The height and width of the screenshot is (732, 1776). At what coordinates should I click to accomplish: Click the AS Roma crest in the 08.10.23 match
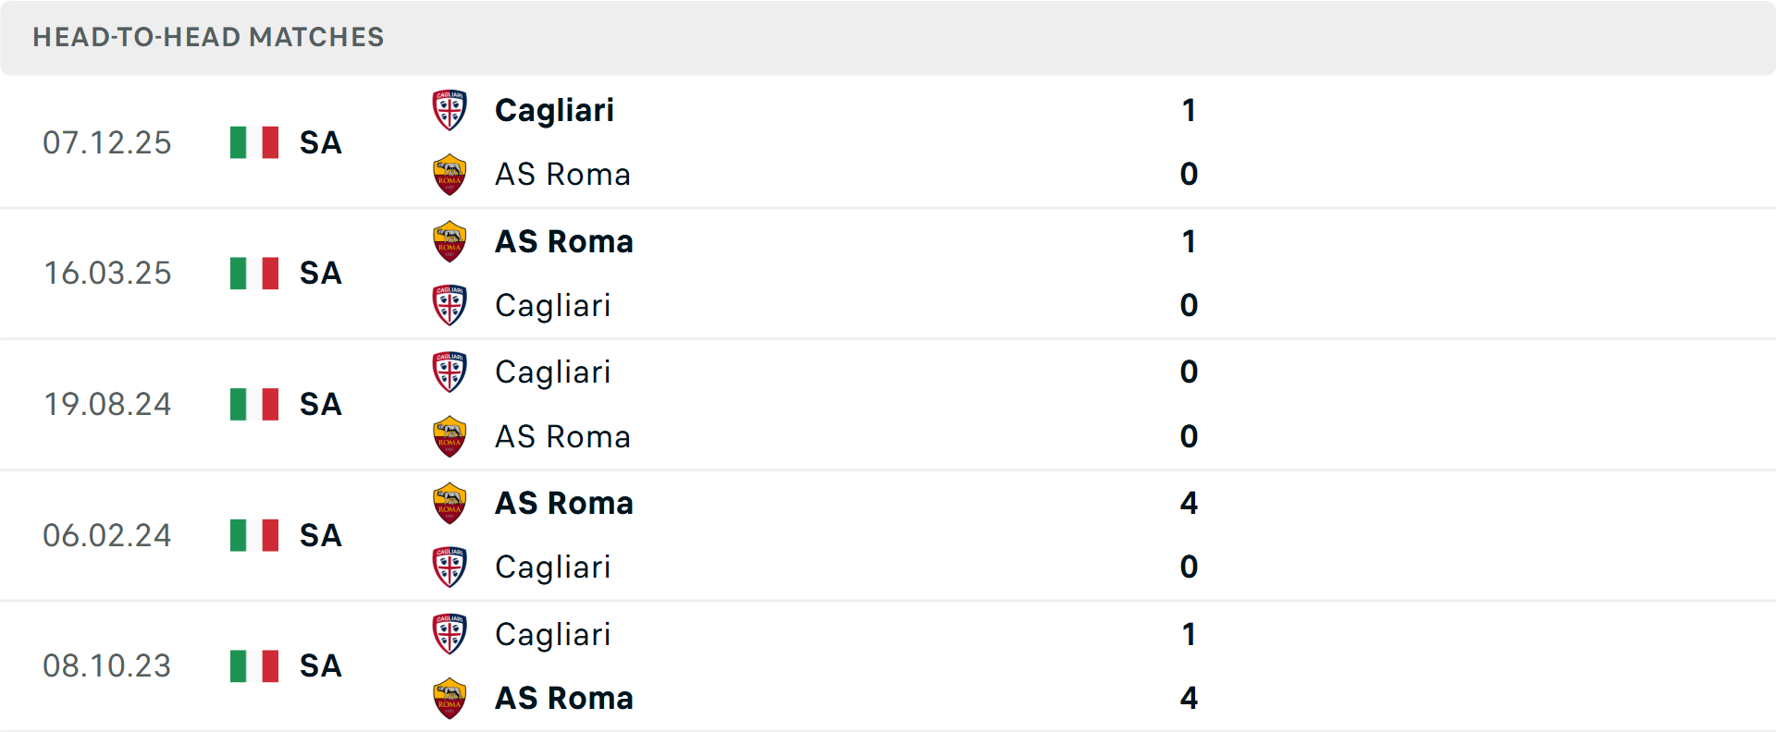[x=450, y=699]
